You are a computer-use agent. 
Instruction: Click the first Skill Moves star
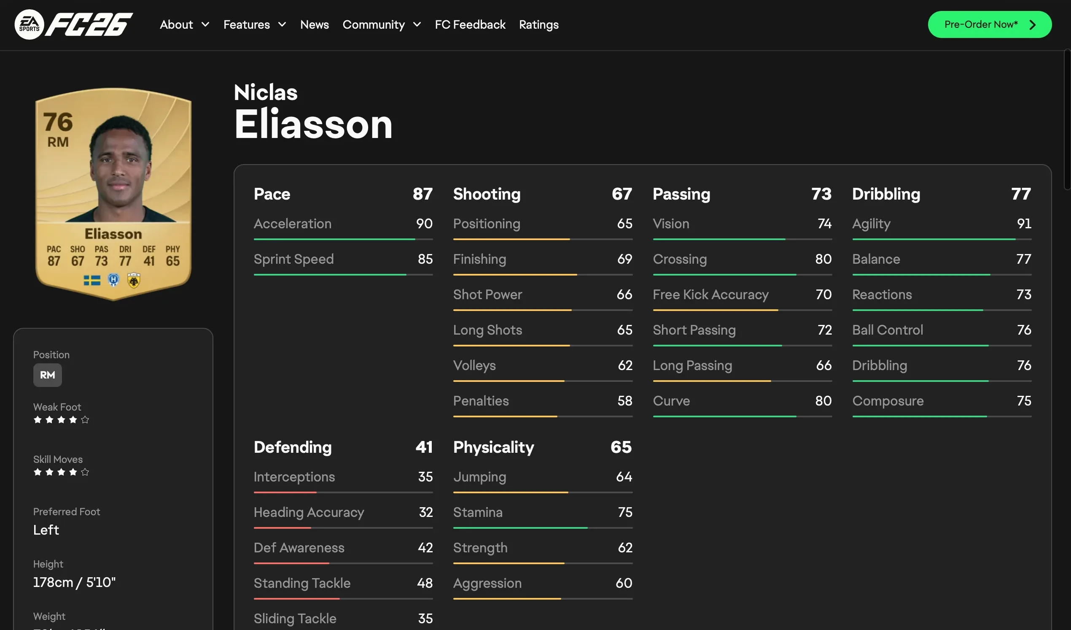pyautogui.click(x=38, y=472)
